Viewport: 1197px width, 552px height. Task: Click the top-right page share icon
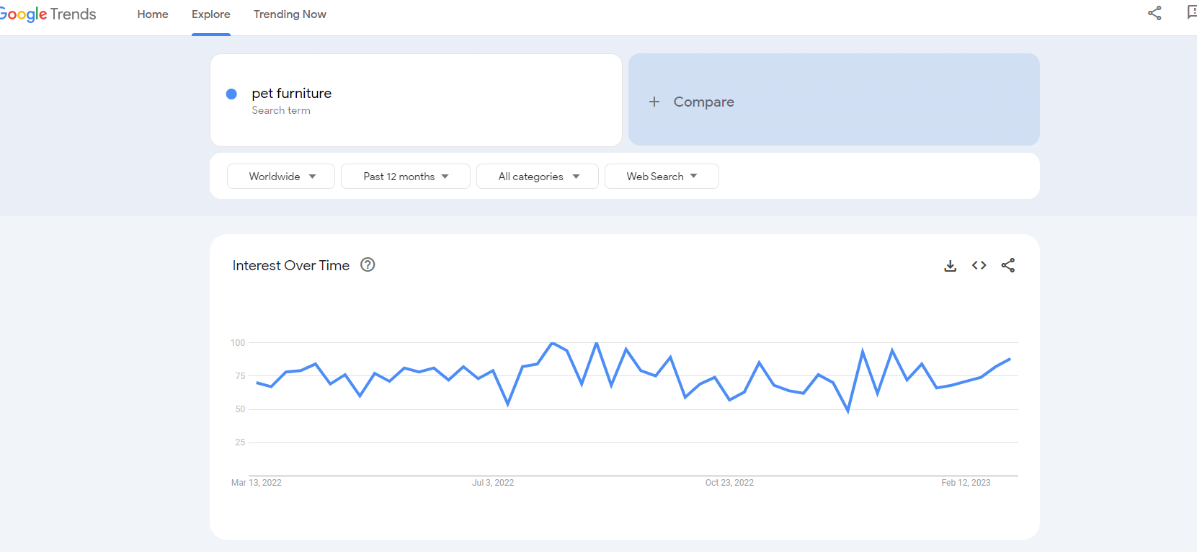[1154, 13]
